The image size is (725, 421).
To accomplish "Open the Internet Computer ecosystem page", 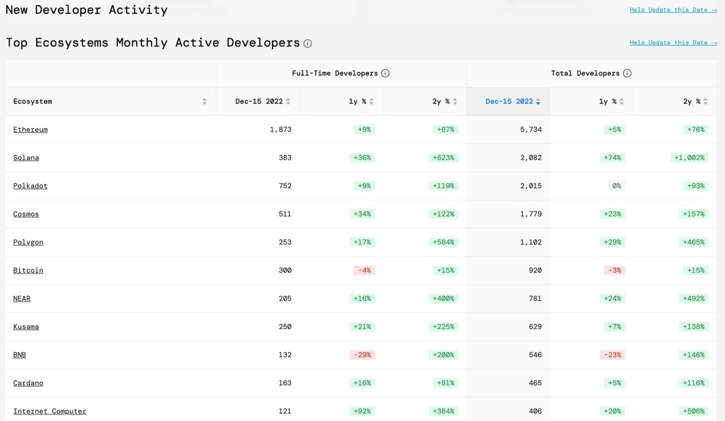I will 49,411.
